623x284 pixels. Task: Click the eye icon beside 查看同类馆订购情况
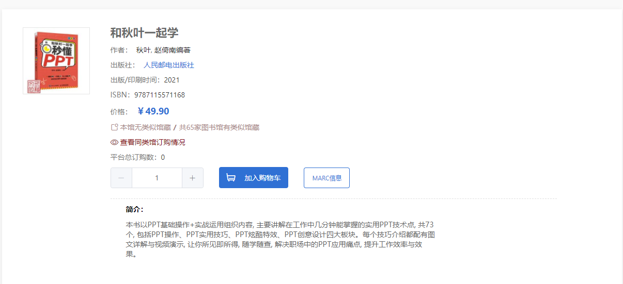[115, 142]
